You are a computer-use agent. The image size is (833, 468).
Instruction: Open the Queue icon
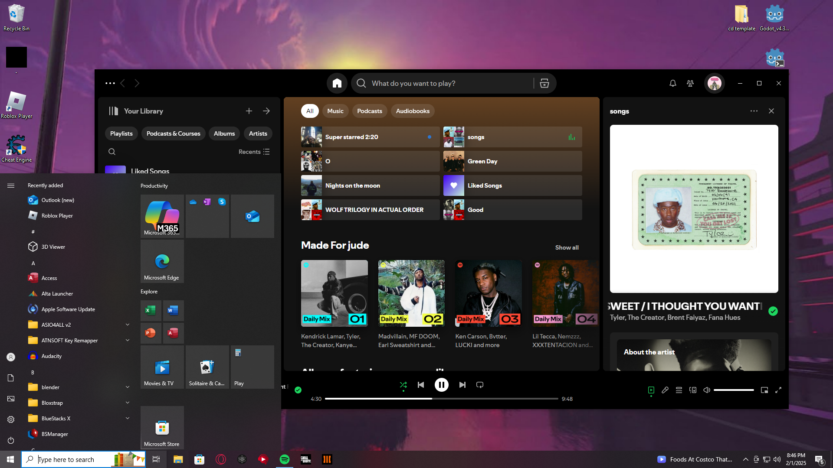(679, 390)
